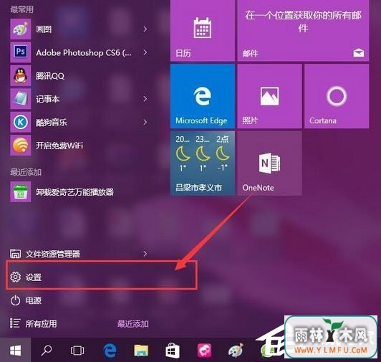Viewport: 381px width, 362px height.
Task: Open the Store icon on taskbar
Action: pos(173,351)
